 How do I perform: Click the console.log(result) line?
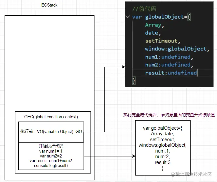[x=51, y=166]
